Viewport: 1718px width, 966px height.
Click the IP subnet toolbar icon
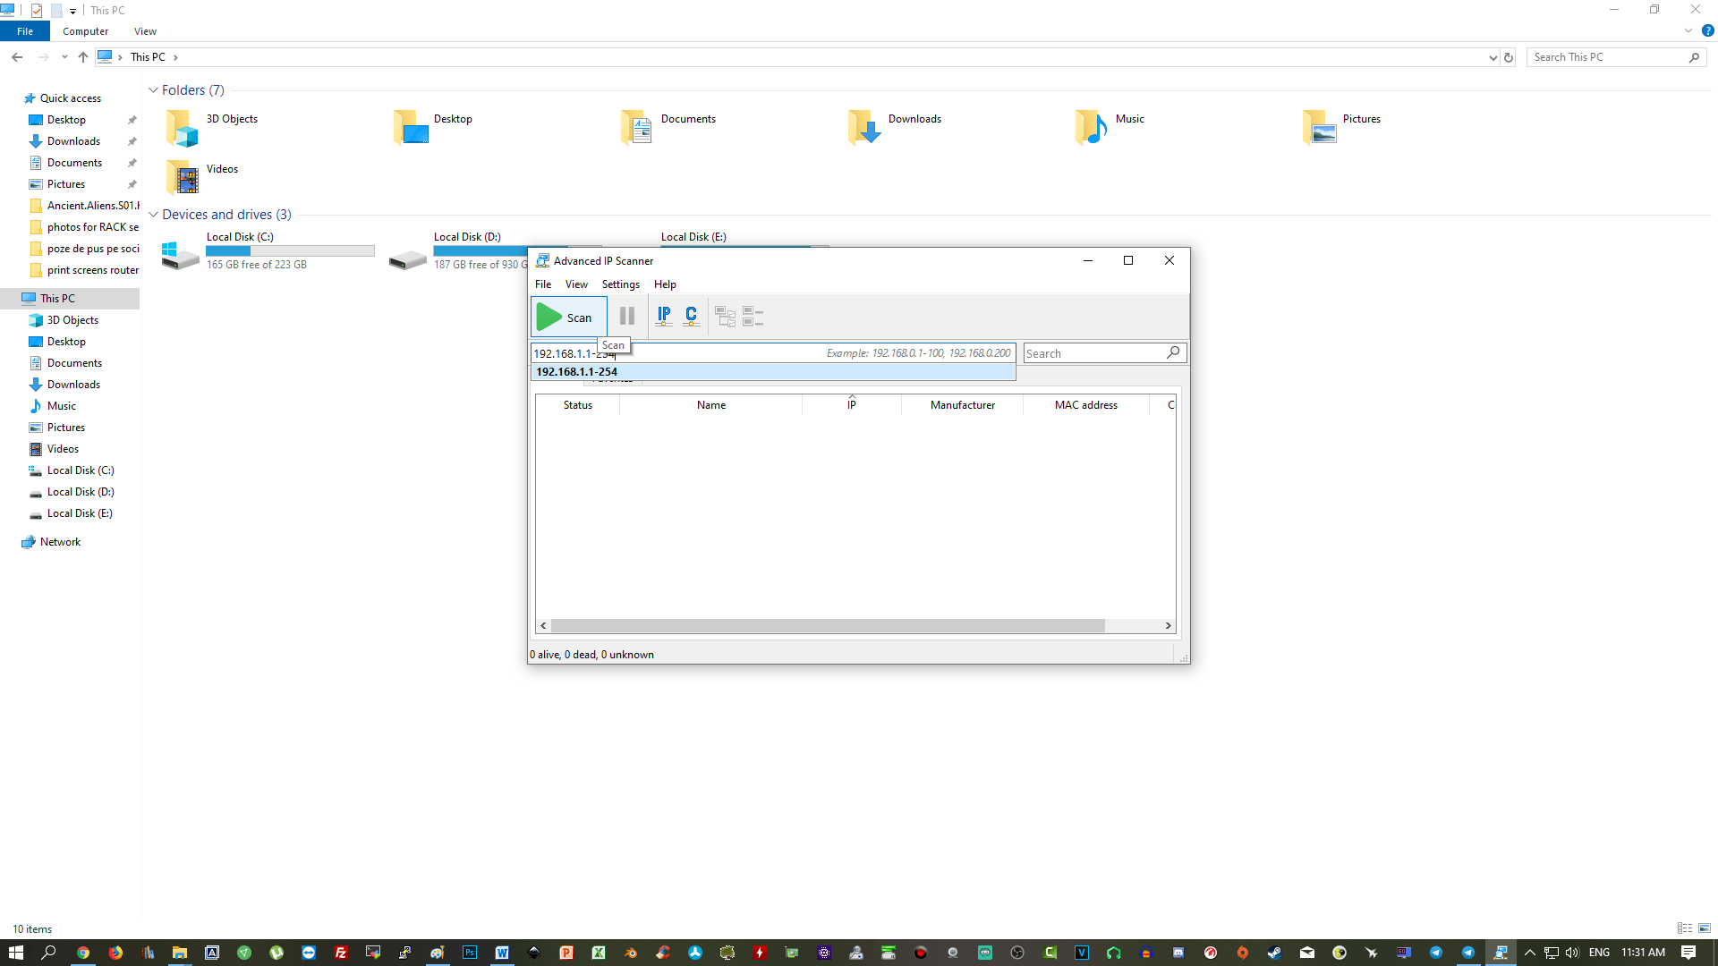[664, 316]
